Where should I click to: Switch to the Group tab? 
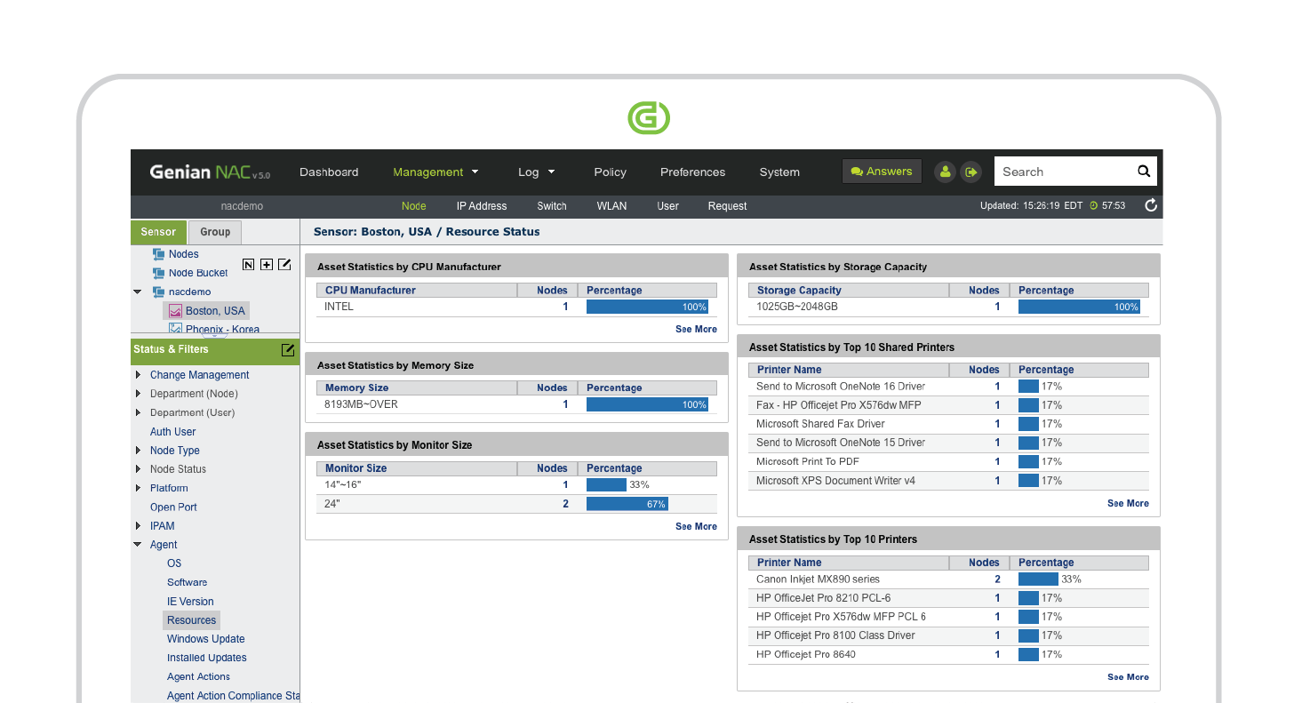215,232
